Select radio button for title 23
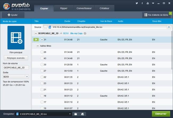The height and width of the screenshot is (118, 173). pos(42,83)
